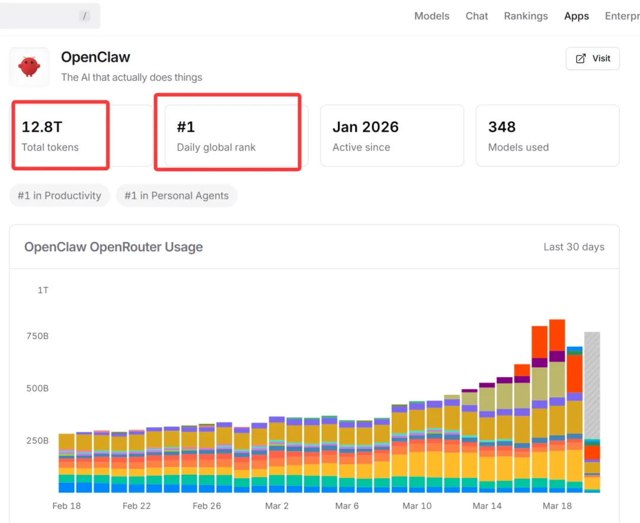The image size is (640, 523).
Task: Click the 'Feb 18' x-axis label
Action: (x=66, y=506)
